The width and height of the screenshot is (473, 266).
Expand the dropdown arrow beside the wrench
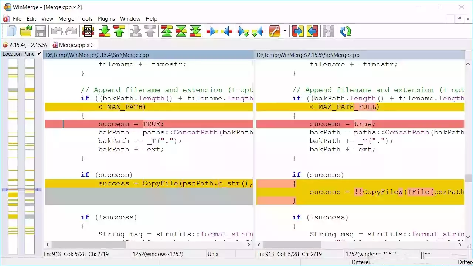[x=285, y=31]
